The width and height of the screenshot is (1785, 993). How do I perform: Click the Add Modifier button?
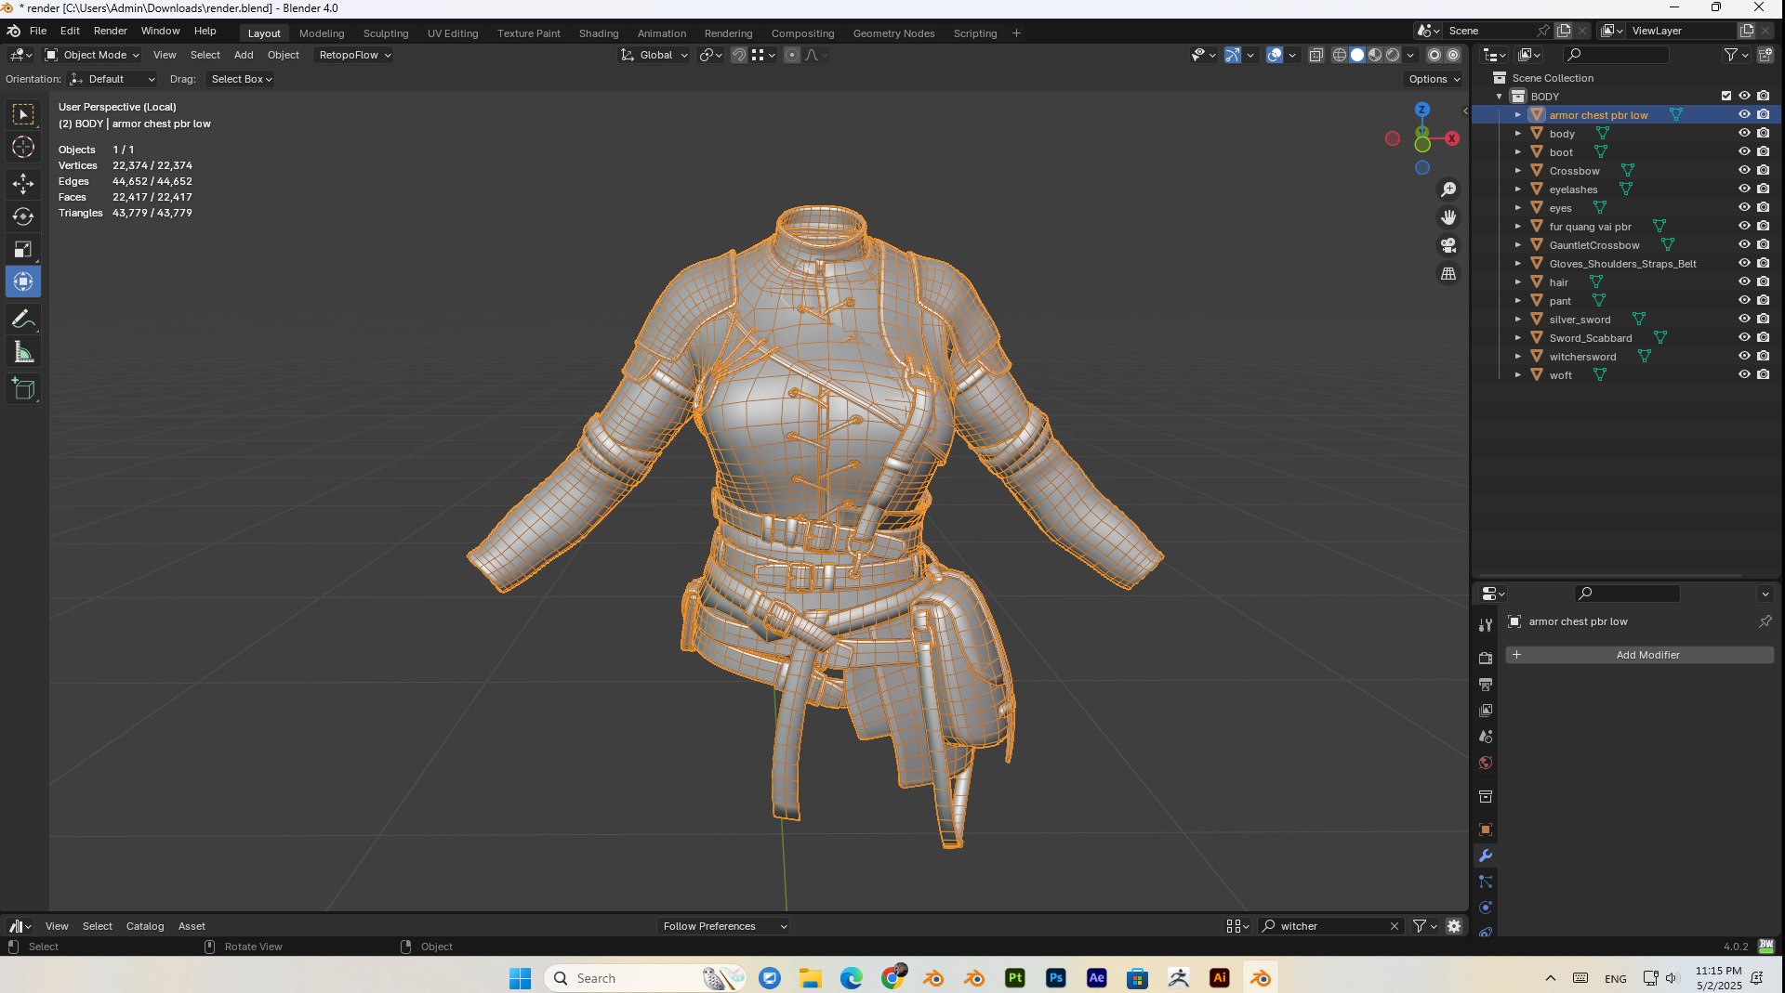(1639, 655)
